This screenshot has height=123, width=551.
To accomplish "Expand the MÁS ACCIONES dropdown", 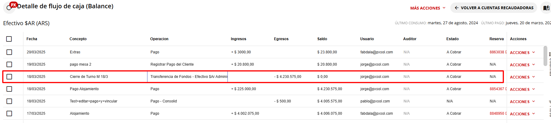I will 428,8.
